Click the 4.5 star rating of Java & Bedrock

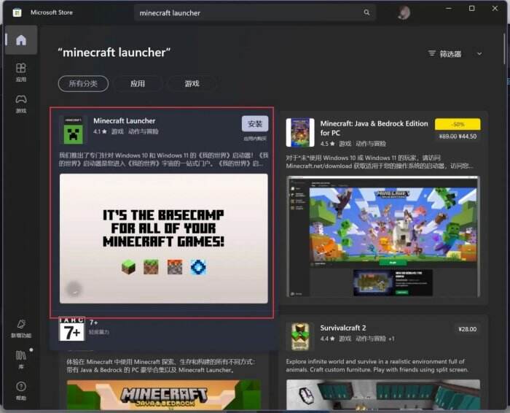pyautogui.click(x=328, y=144)
